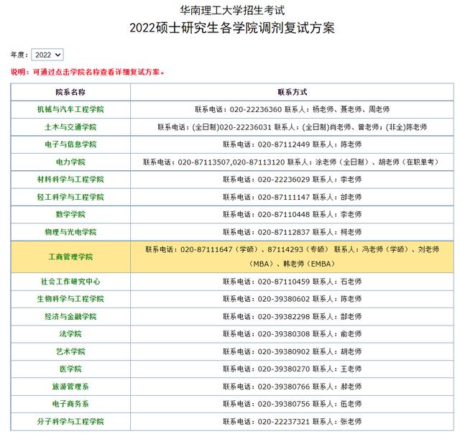Select contact text with phone 020-22236360

tap(293, 109)
